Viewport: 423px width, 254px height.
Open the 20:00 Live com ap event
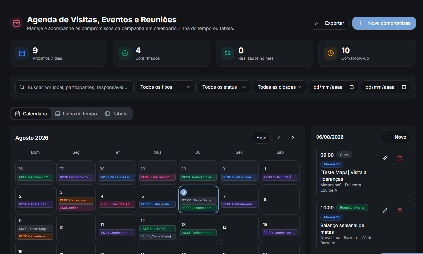117,204
